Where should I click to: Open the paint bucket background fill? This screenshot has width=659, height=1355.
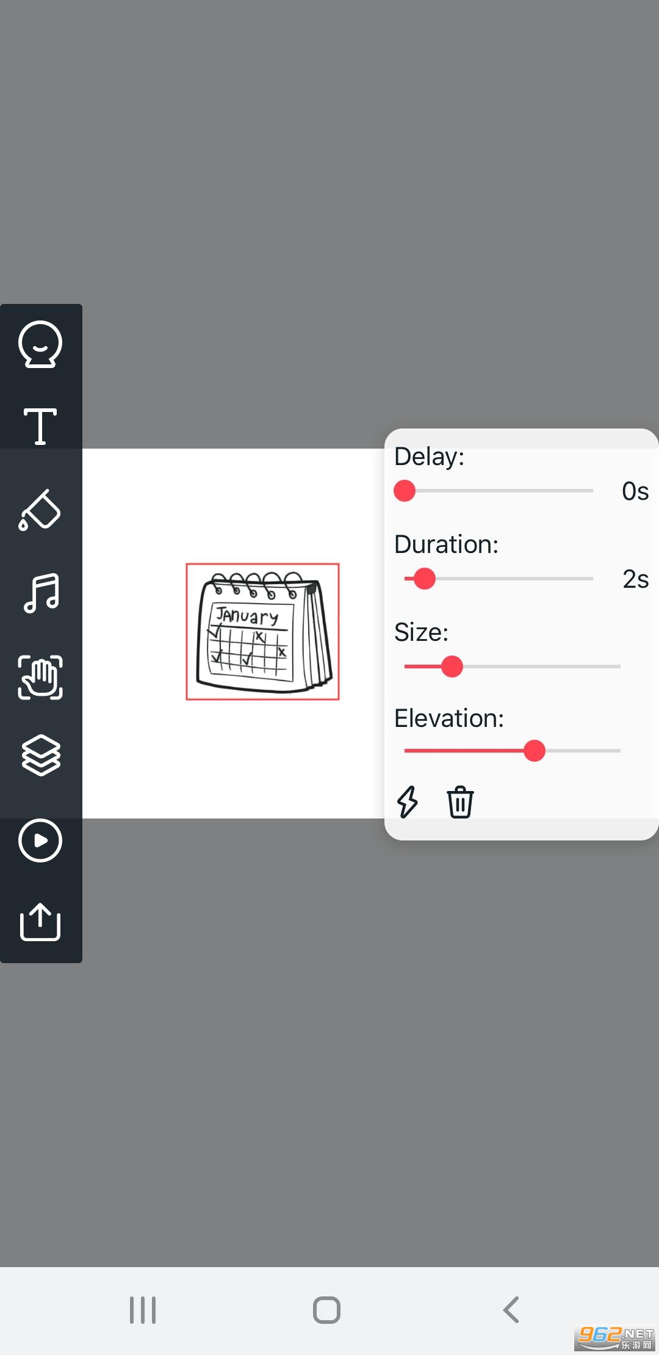click(x=40, y=510)
